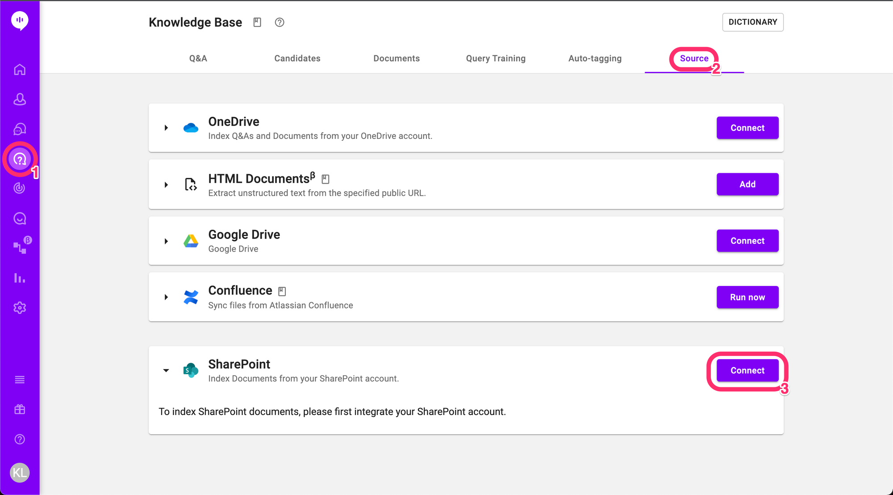Connect the SharePoint account
The image size is (893, 495).
click(x=747, y=370)
